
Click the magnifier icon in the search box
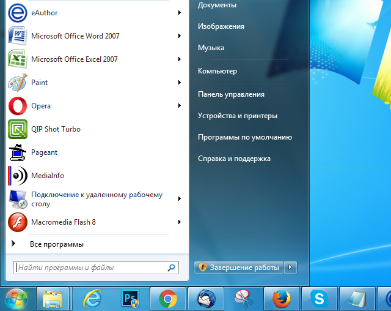point(171,268)
